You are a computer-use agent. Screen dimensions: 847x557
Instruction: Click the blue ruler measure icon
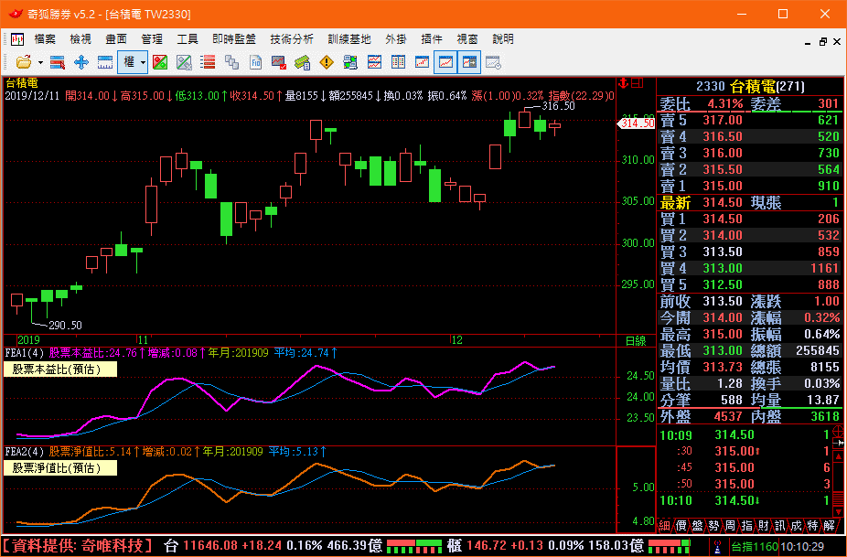(x=105, y=63)
